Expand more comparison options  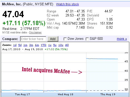122,39
